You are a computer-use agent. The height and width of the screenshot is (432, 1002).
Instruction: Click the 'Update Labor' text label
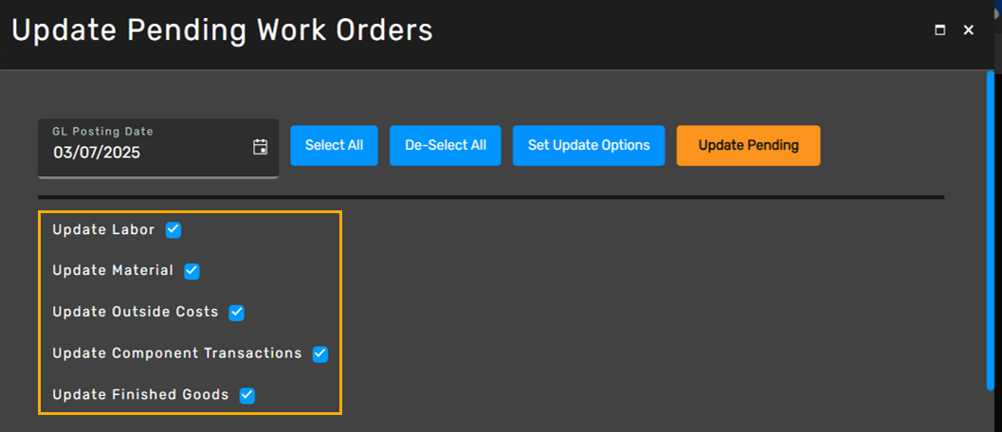[x=103, y=230]
